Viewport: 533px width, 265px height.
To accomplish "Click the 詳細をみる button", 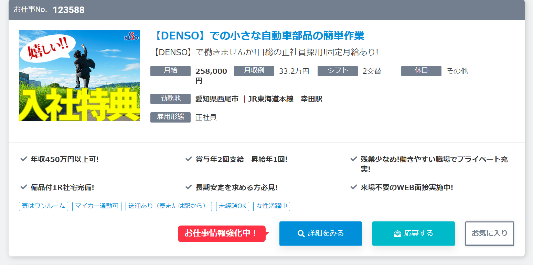I will 321,233.
